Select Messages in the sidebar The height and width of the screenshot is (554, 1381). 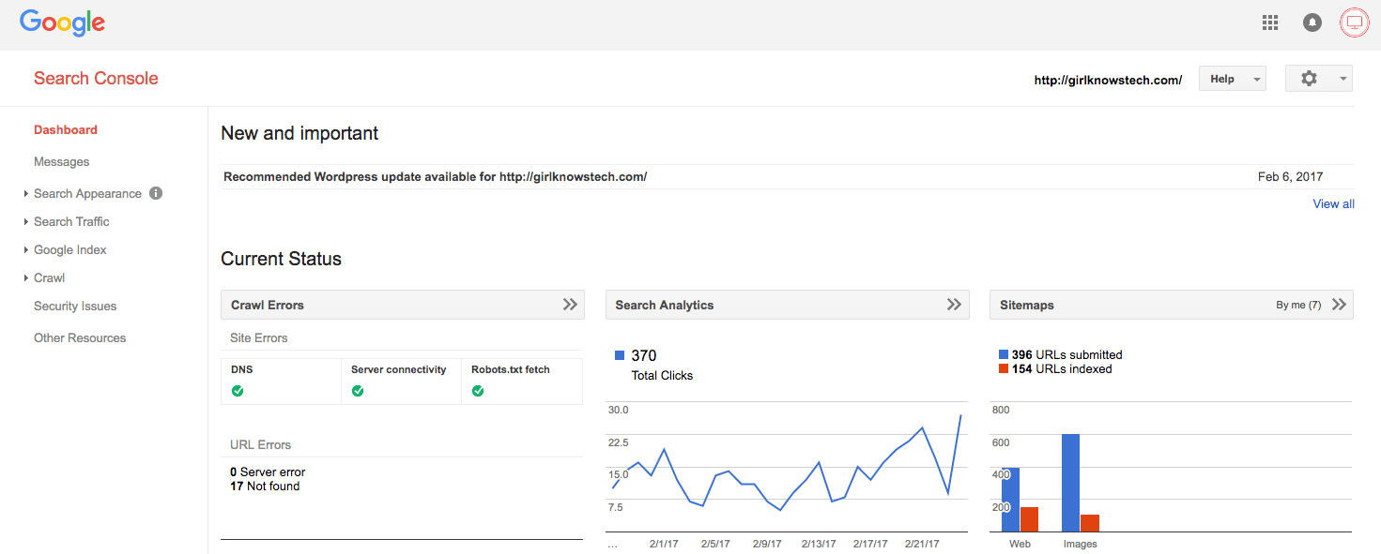(62, 161)
